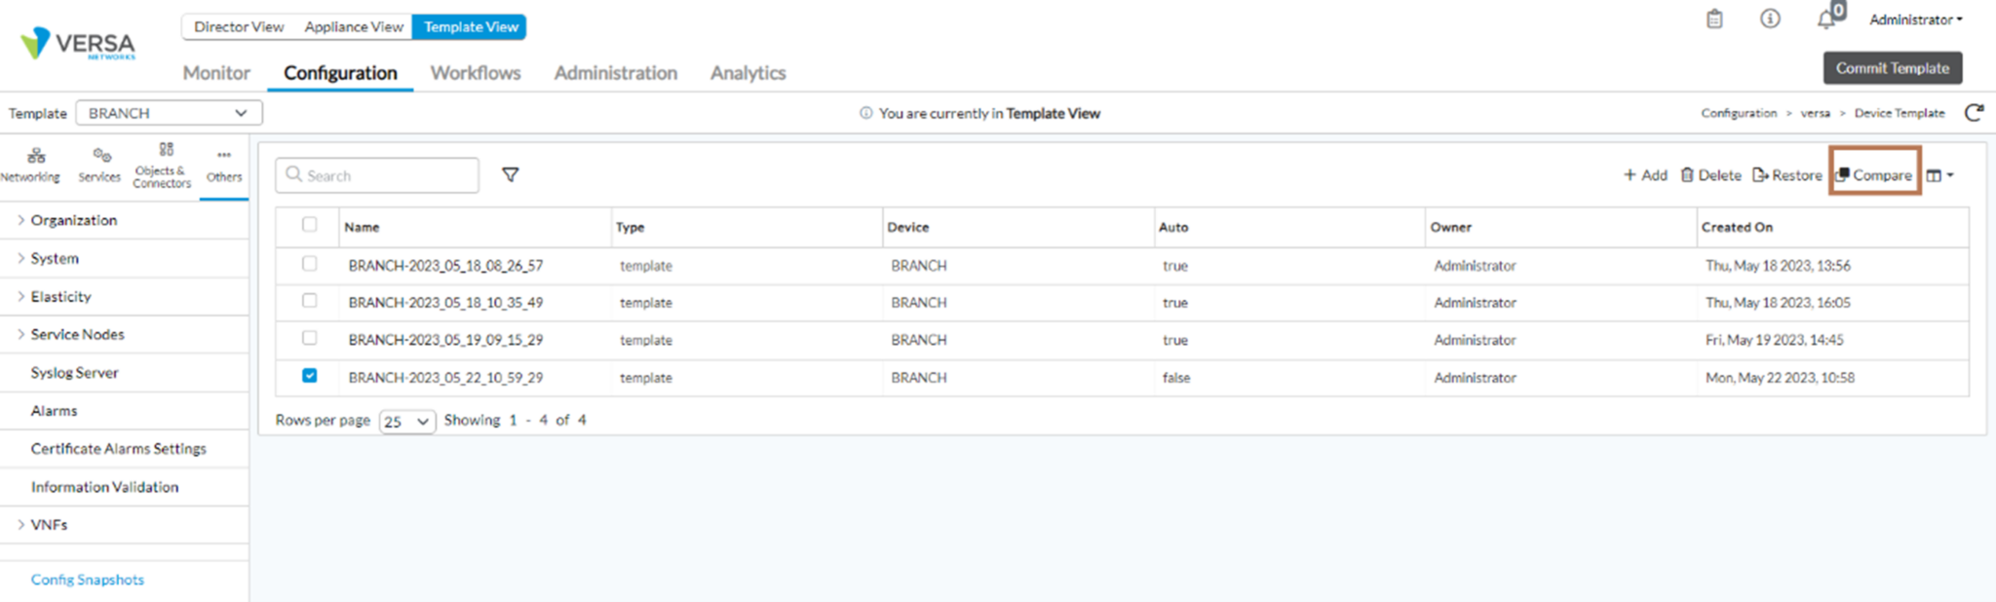
Task: Uncheck the BRANCH-2023_05_22_10_59_29 snapshot
Action: [310, 377]
